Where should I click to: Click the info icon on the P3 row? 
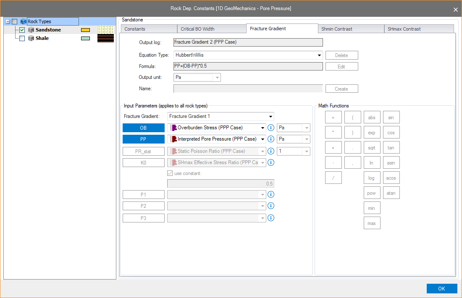point(271,218)
